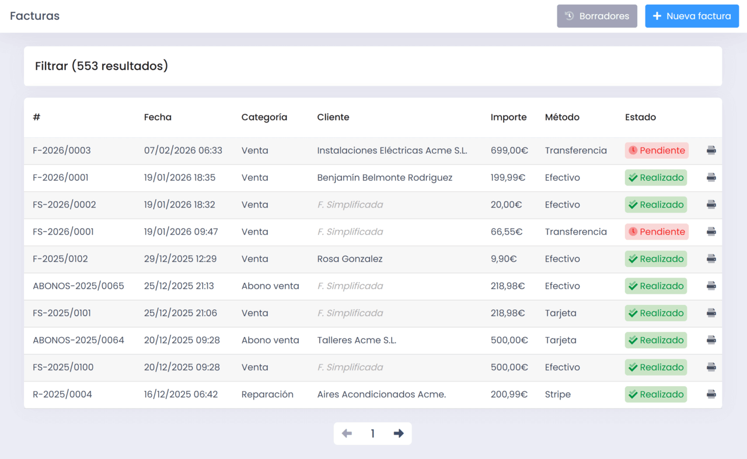
Task: Print repair invoice R-2025/0004
Action: point(711,394)
